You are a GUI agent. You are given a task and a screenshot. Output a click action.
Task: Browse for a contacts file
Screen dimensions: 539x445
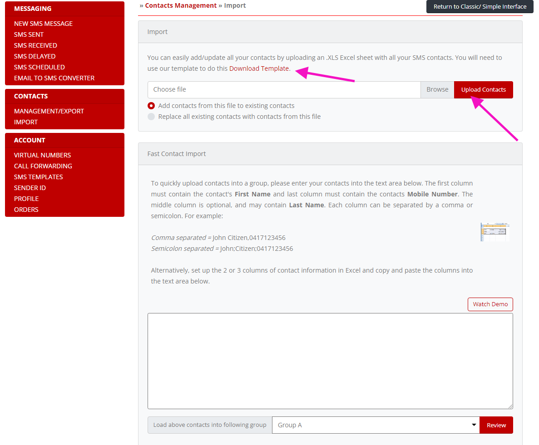437,90
